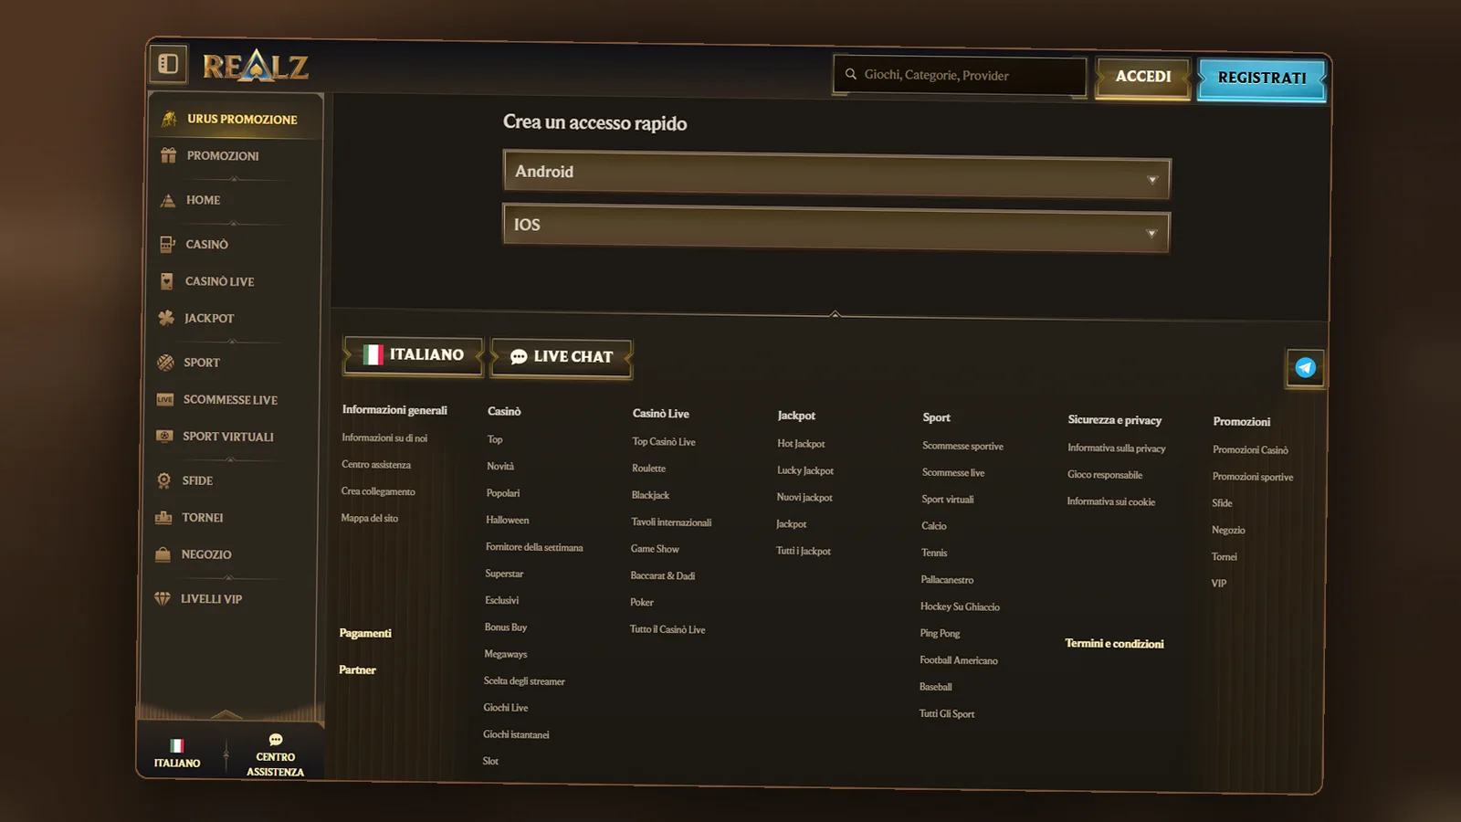The height and width of the screenshot is (822, 1461).
Task: Open the Telegram channel icon
Action: coord(1305,368)
